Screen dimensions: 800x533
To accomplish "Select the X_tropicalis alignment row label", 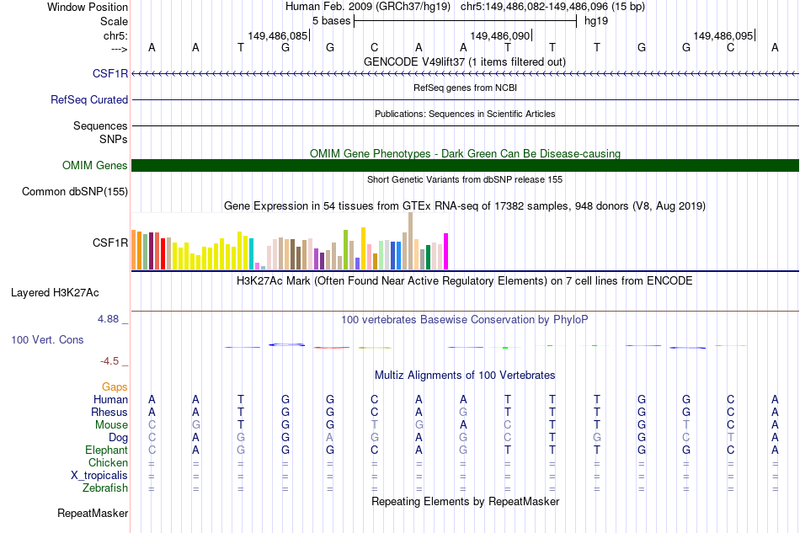I will [99, 476].
